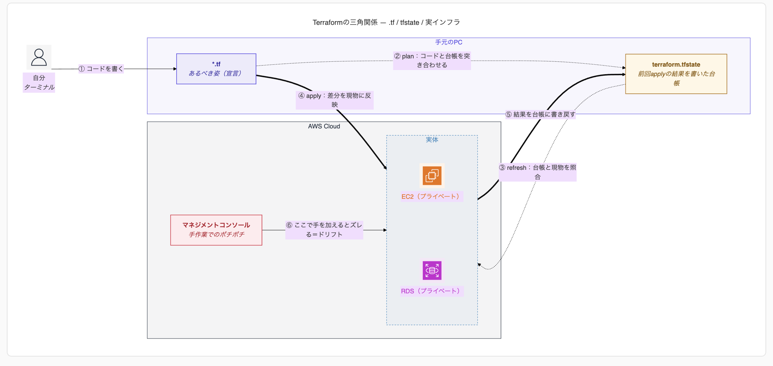This screenshot has height=366, width=773.
Task: Click the orange EC2 instance icon
Action: pos(432,175)
